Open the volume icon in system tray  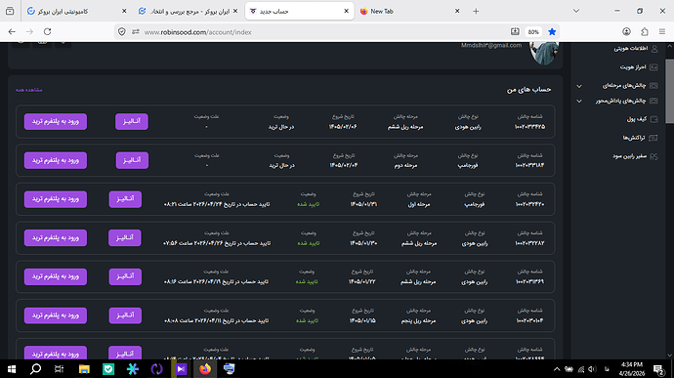(592, 369)
